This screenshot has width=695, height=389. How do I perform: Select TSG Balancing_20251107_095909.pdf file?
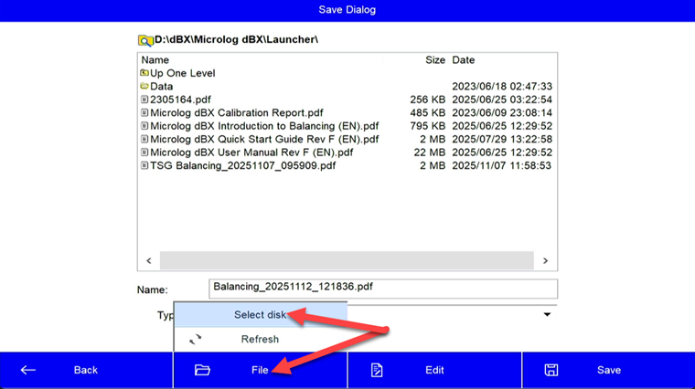[x=242, y=166]
